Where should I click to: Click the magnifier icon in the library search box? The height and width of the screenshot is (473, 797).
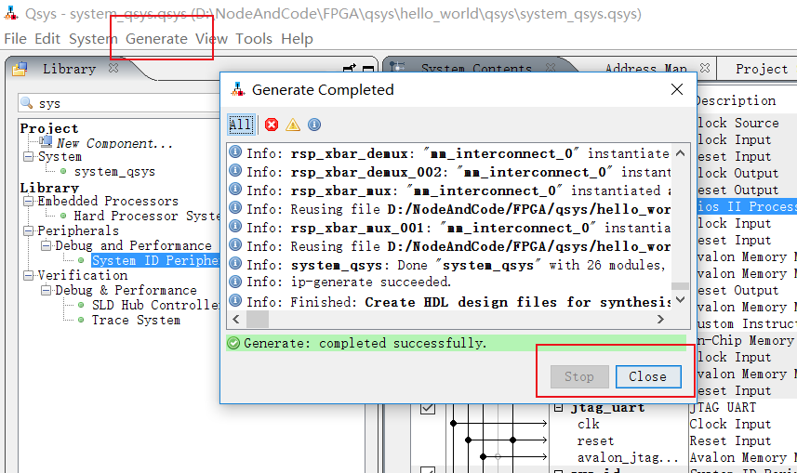pyautogui.click(x=26, y=103)
